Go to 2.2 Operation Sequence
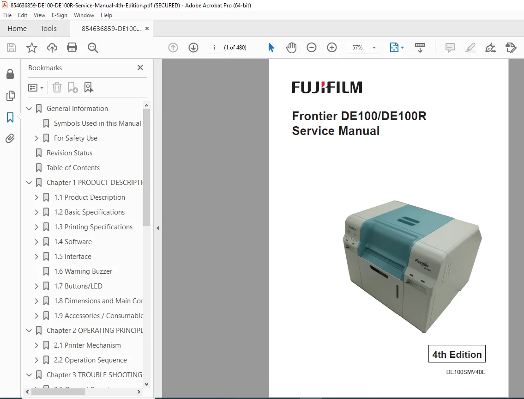 [x=90, y=360]
